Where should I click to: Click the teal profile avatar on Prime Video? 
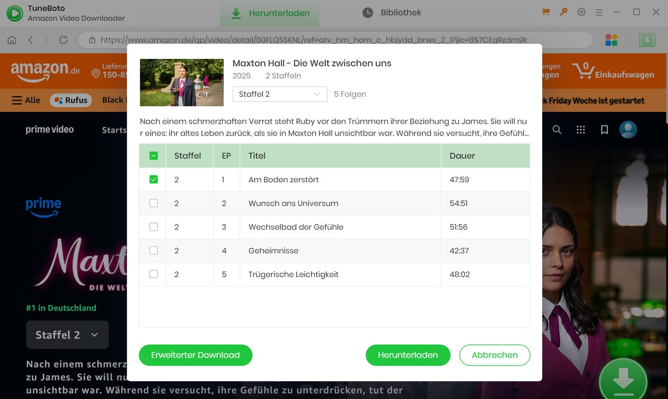click(627, 130)
